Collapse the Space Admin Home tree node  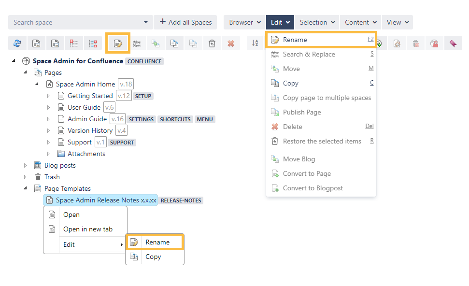click(37, 84)
